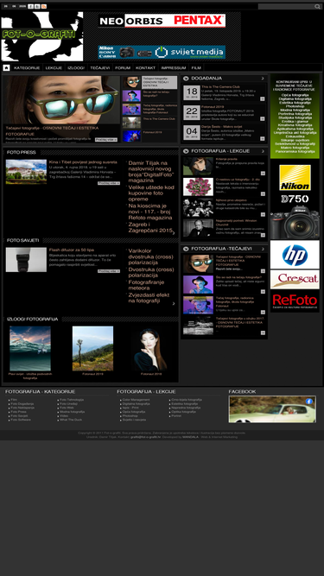Click Pročitaj više on featured sunglasses story
Image resolution: width=324 pixels, height=576 pixels.
pos(106,140)
